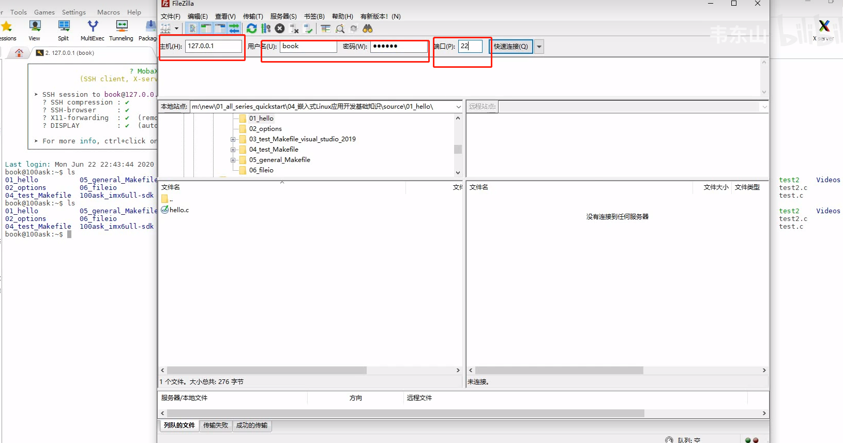Open the quickconnect history dropdown arrow
Image resolution: width=843 pixels, height=443 pixels.
[x=539, y=47]
